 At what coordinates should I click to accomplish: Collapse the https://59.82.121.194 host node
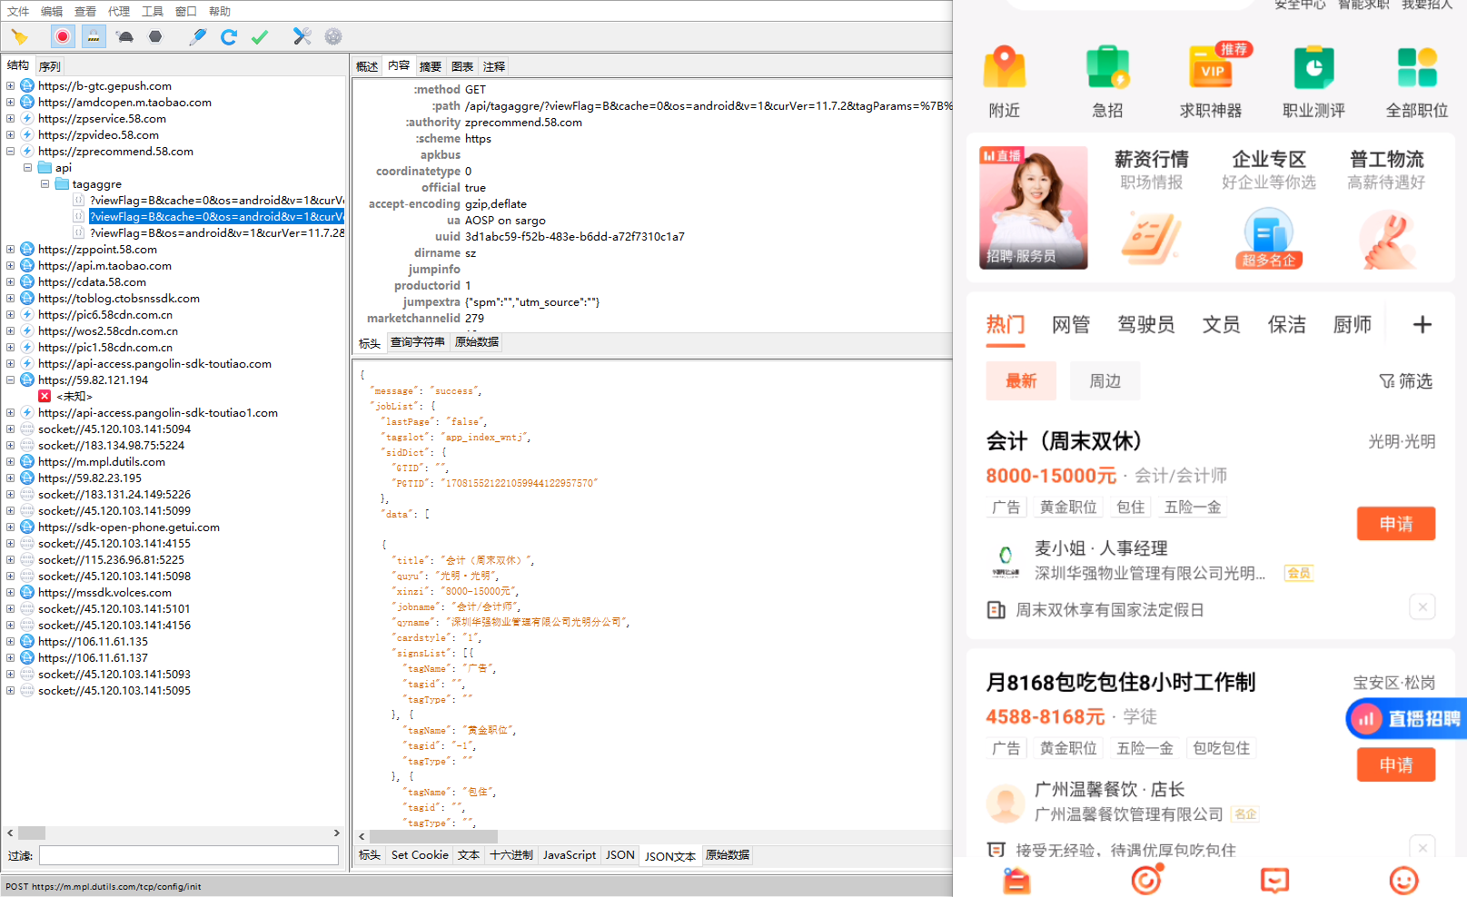click(x=10, y=380)
